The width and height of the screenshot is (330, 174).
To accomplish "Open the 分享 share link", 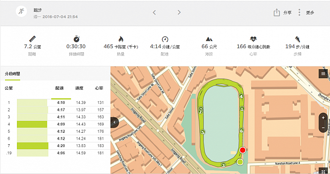I will (x=287, y=13).
